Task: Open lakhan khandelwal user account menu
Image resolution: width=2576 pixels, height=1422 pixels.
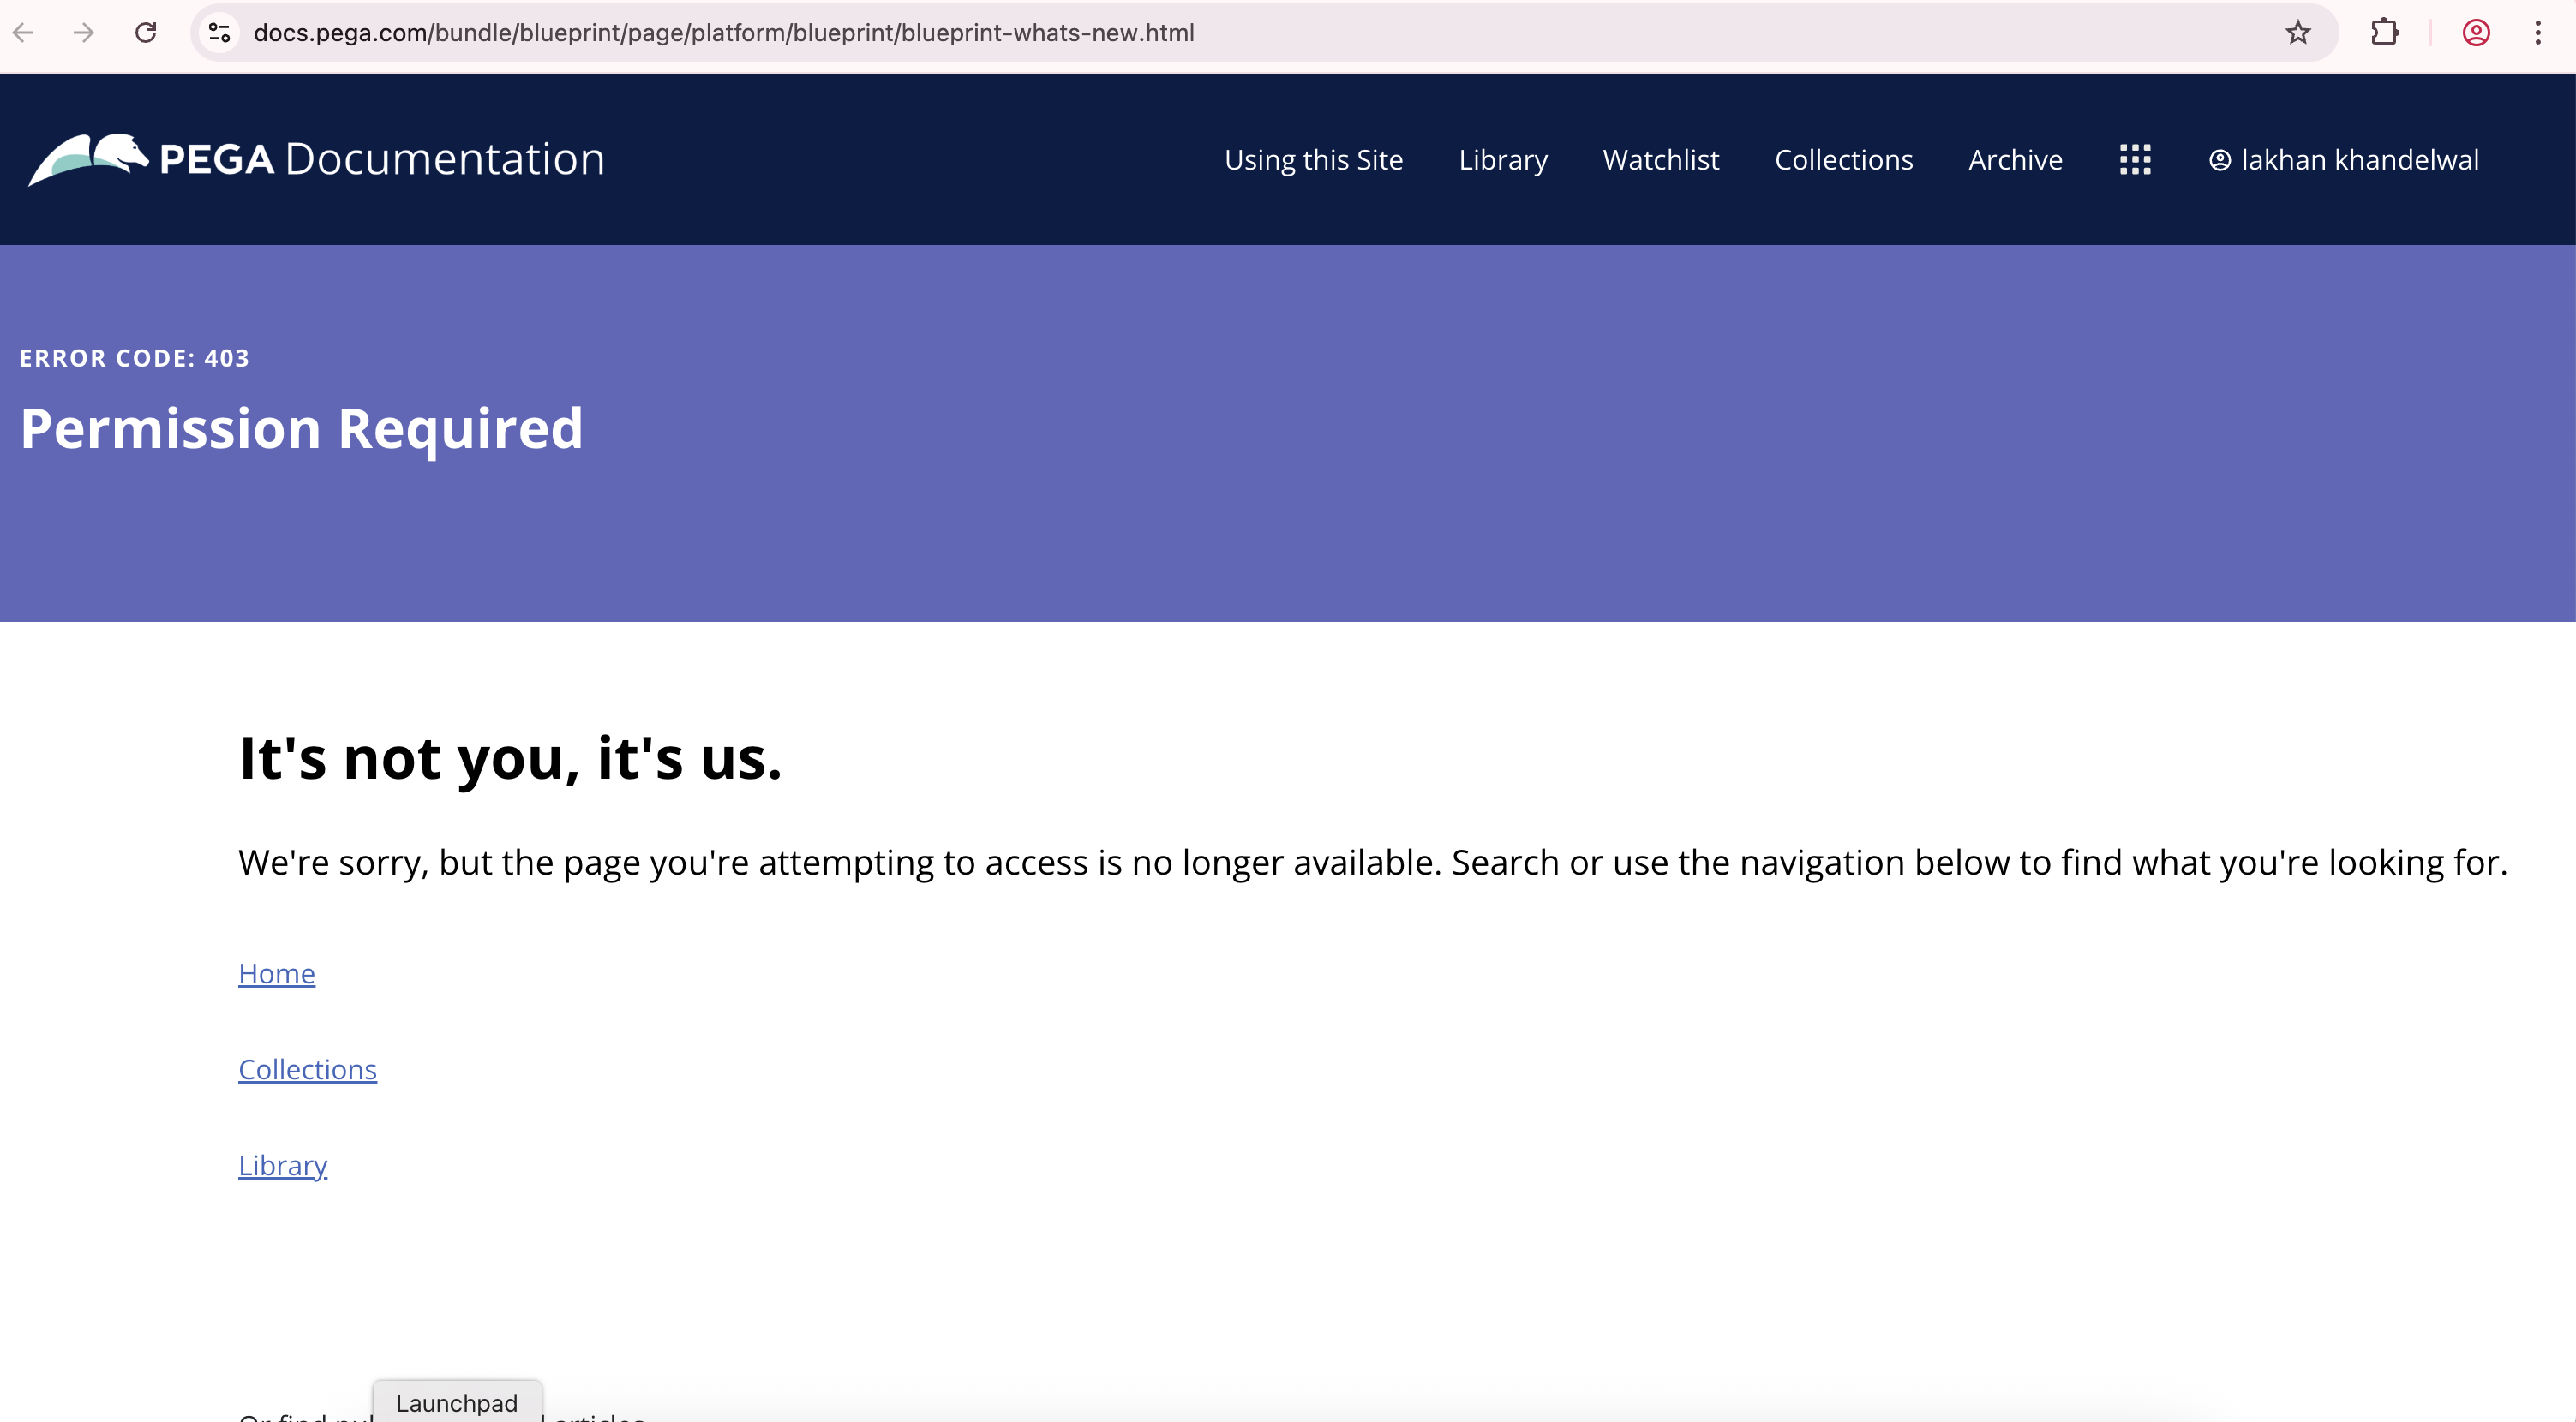Action: tap(2343, 160)
